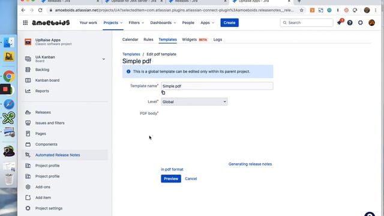
Task: Go to Your work
Action: (x=88, y=23)
